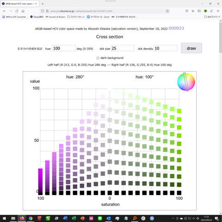Open LINE from the taskbar
This screenshot has height=222, width=222.
click(100, 218)
